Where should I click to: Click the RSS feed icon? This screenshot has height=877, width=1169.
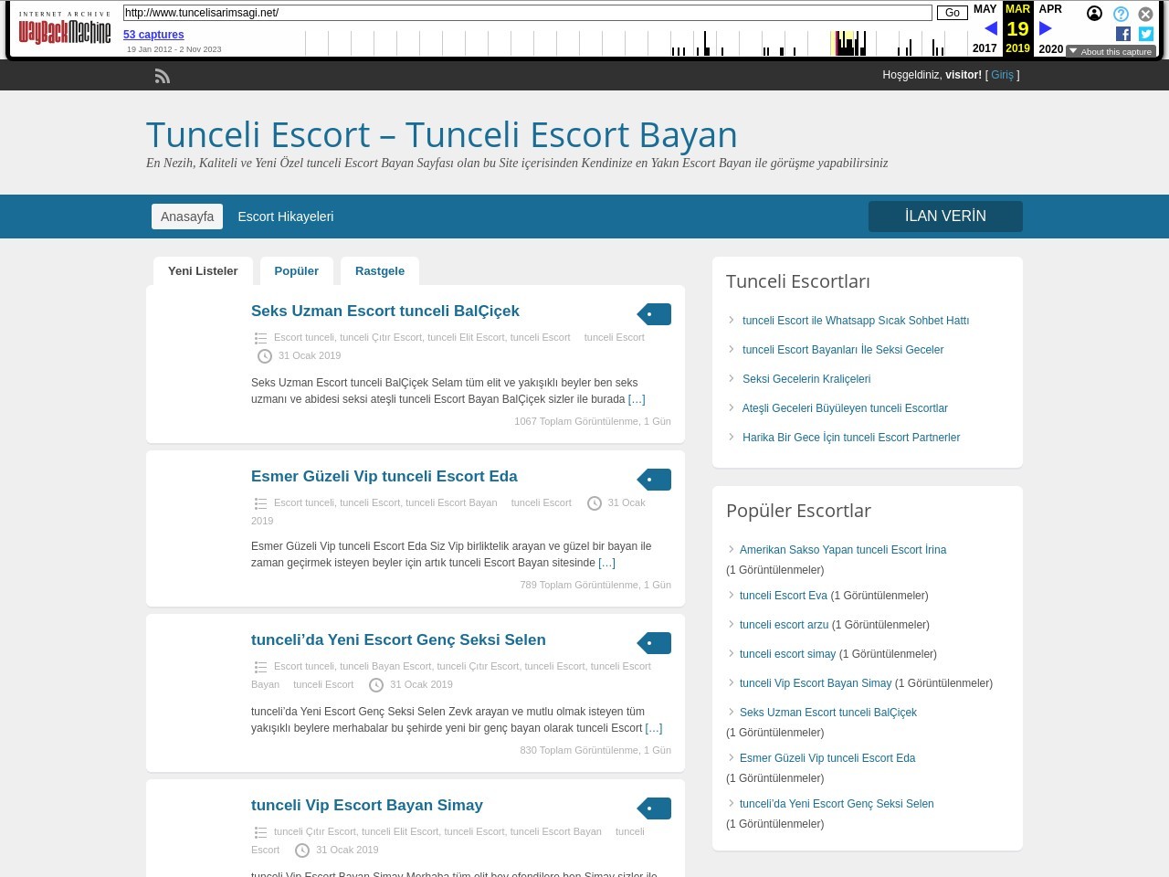click(x=163, y=77)
